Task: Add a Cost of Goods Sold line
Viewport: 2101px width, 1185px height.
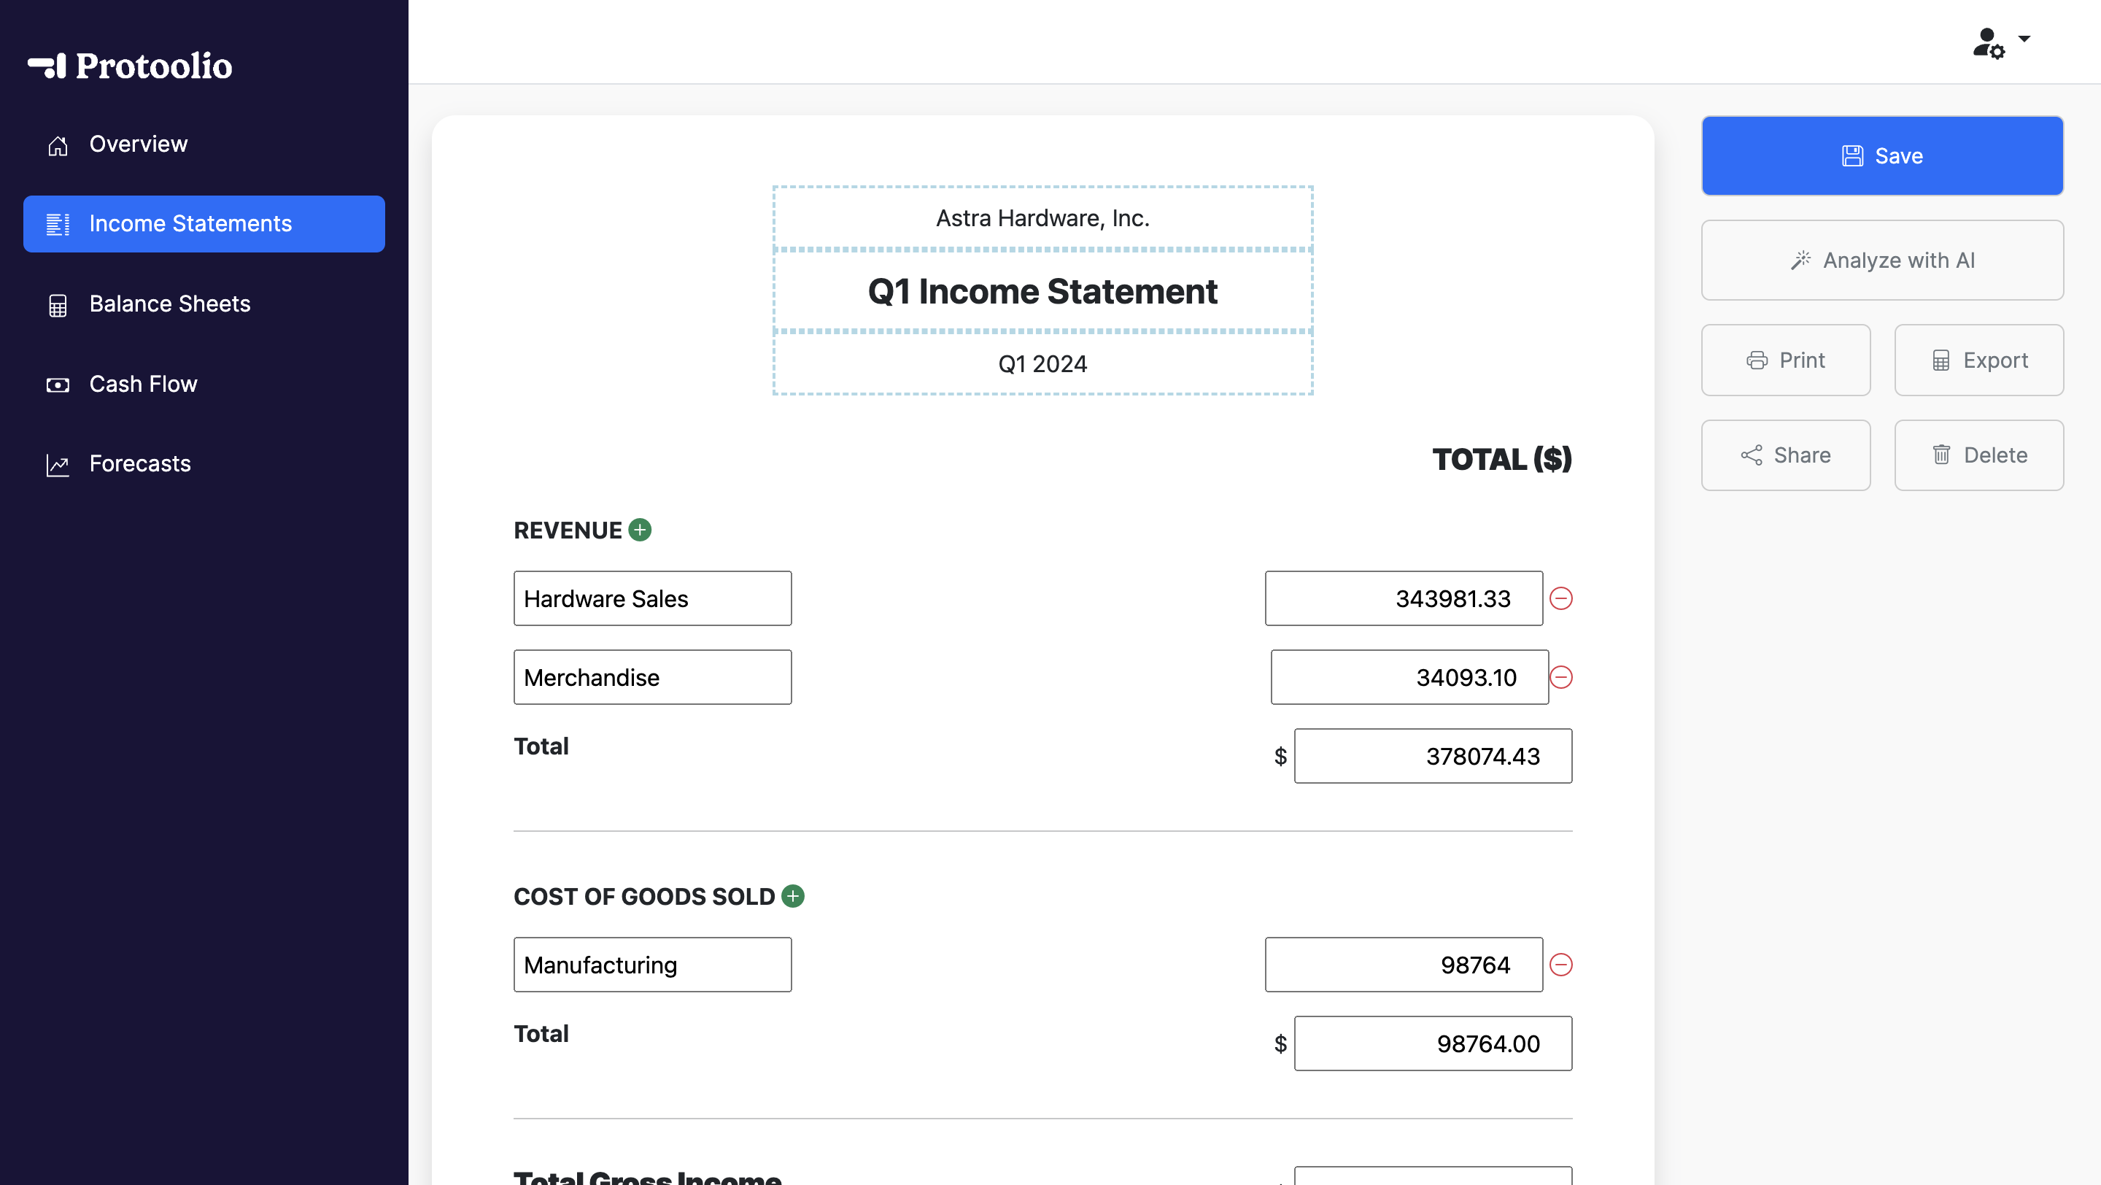Action: [x=793, y=896]
